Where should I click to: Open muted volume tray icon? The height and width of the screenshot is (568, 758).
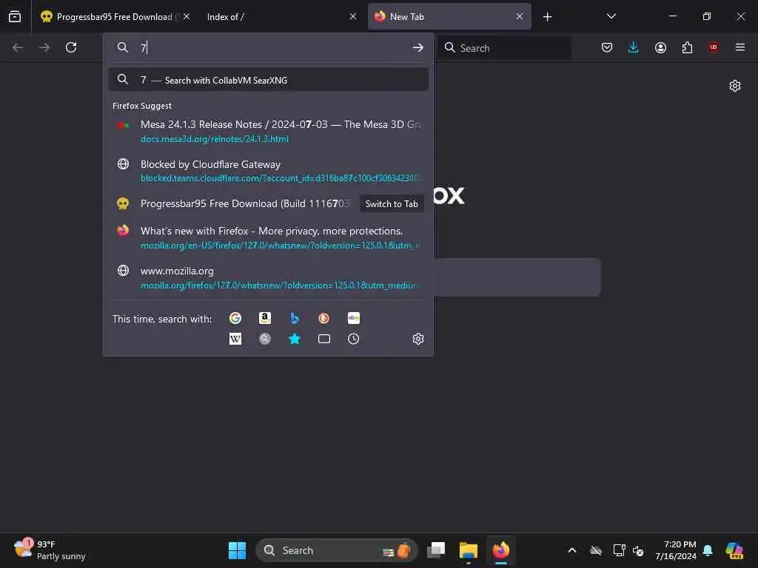638,550
